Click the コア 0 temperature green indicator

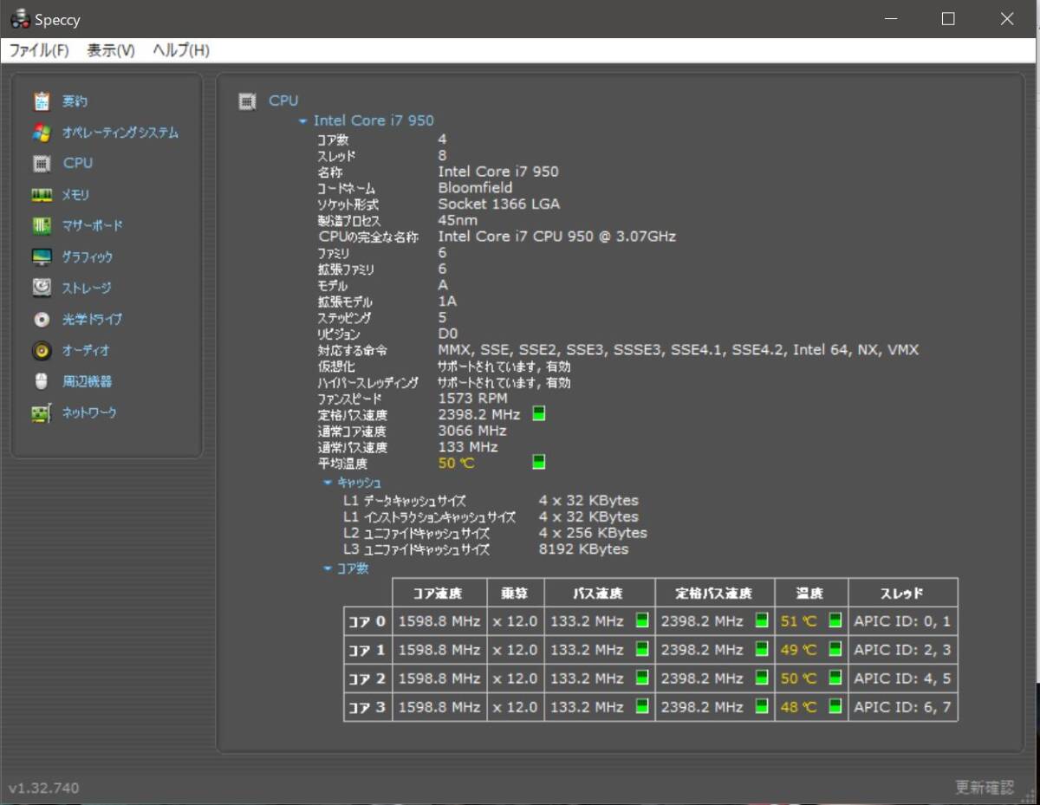pos(835,620)
